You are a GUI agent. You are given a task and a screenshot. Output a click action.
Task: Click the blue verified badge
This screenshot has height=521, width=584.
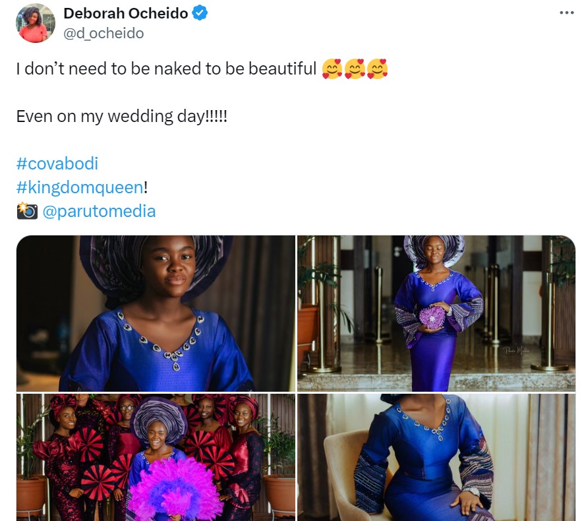click(200, 14)
